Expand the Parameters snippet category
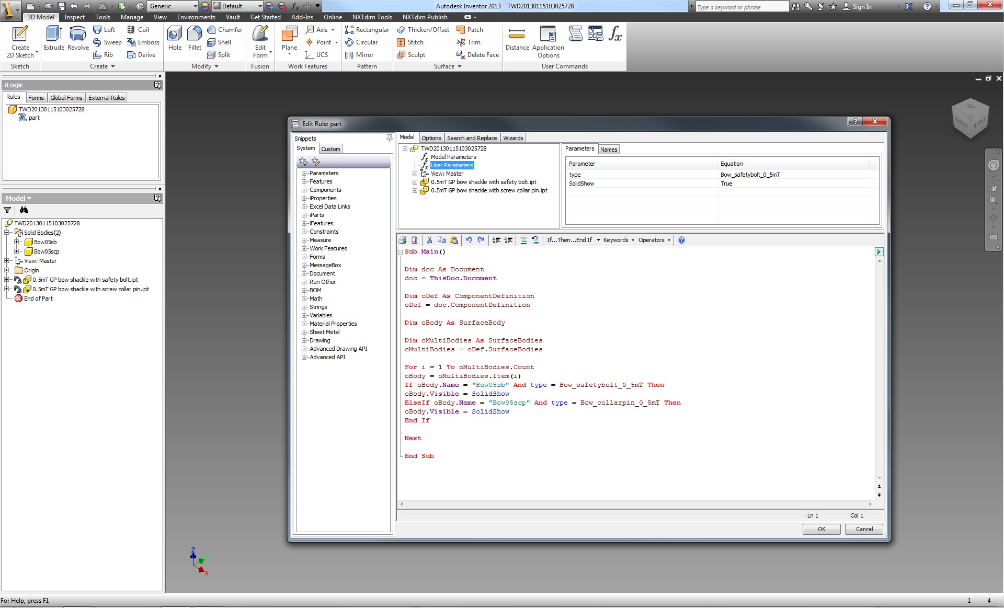 [x=304, y=173]
